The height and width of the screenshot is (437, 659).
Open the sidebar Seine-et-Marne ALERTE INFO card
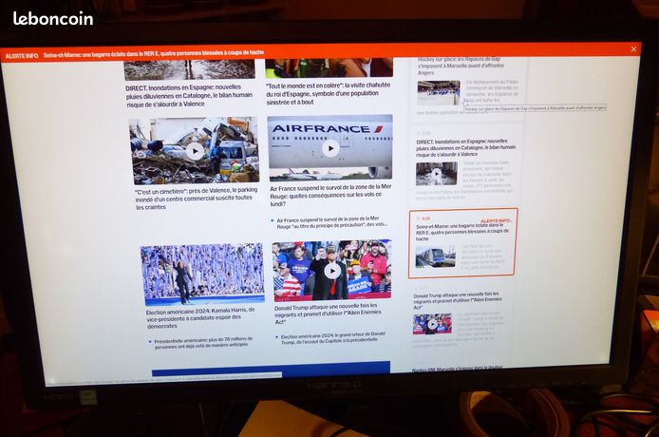[x=463, y=243]
